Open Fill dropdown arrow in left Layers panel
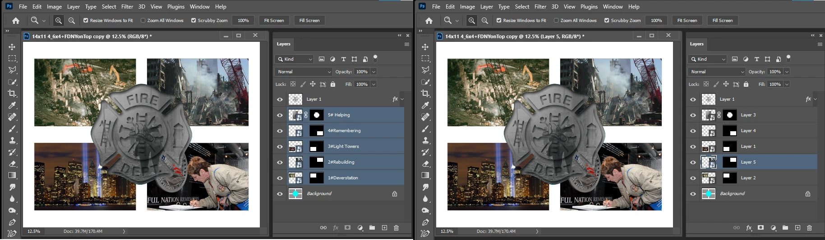825x240 pixels. click(x=373, y=84)
